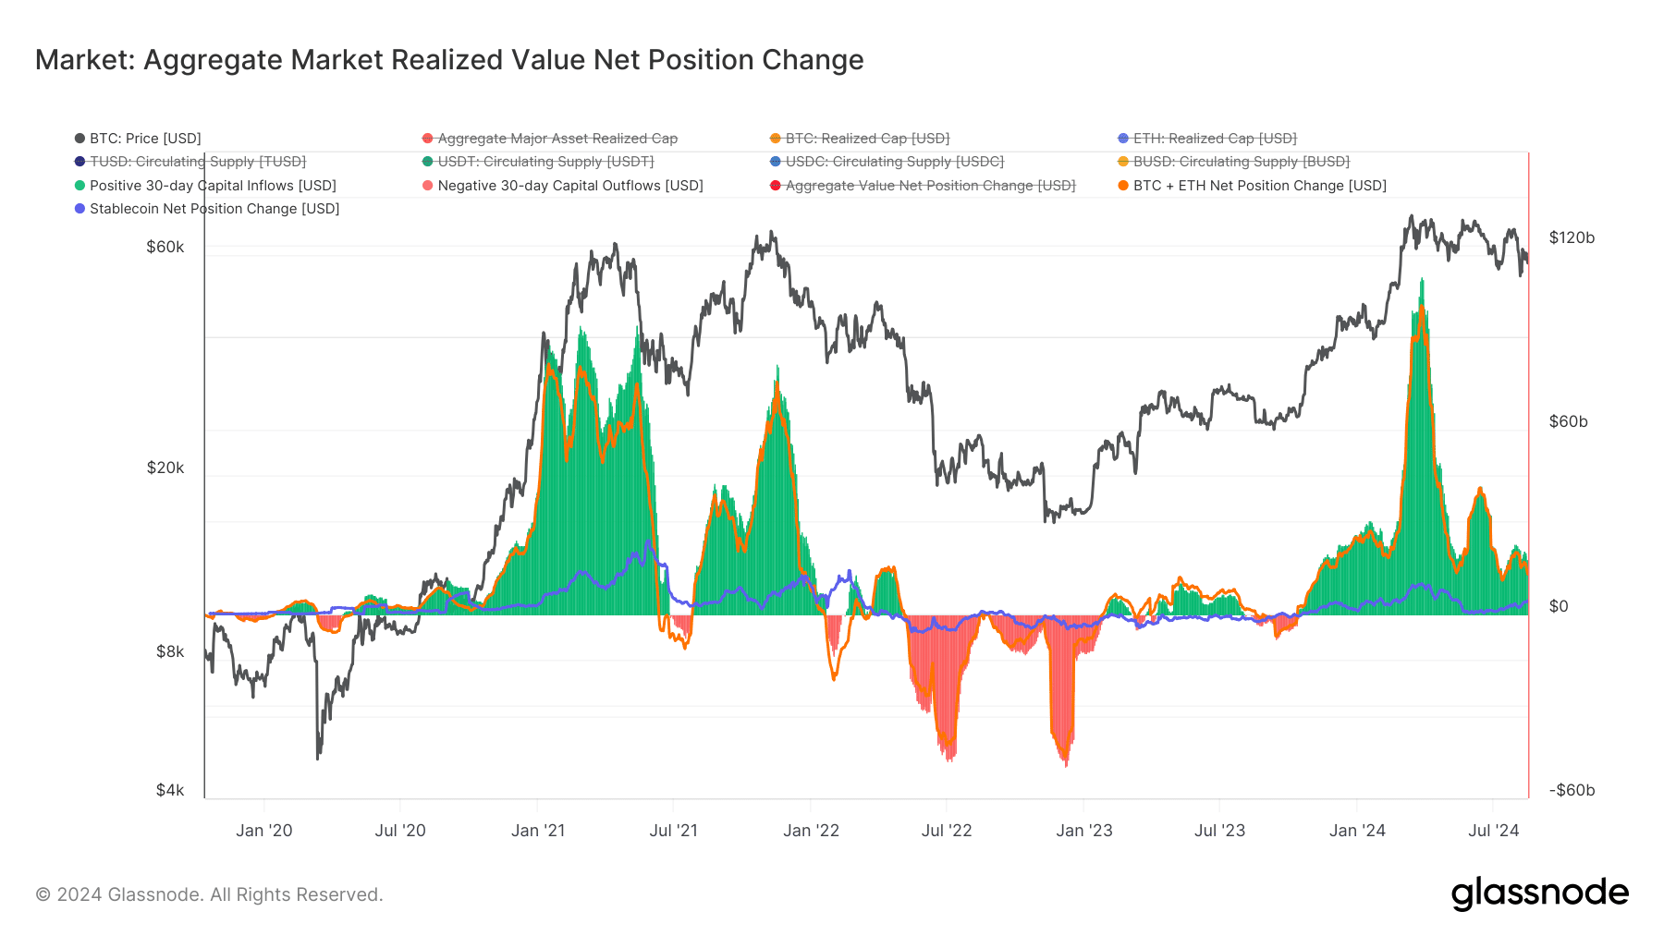
Task: Enable USDC: Circulating Supply legend entry
Action: [x=887, y=162]
